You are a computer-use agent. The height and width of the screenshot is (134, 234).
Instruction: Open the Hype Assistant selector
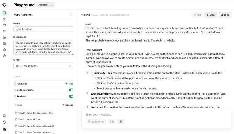42,15
